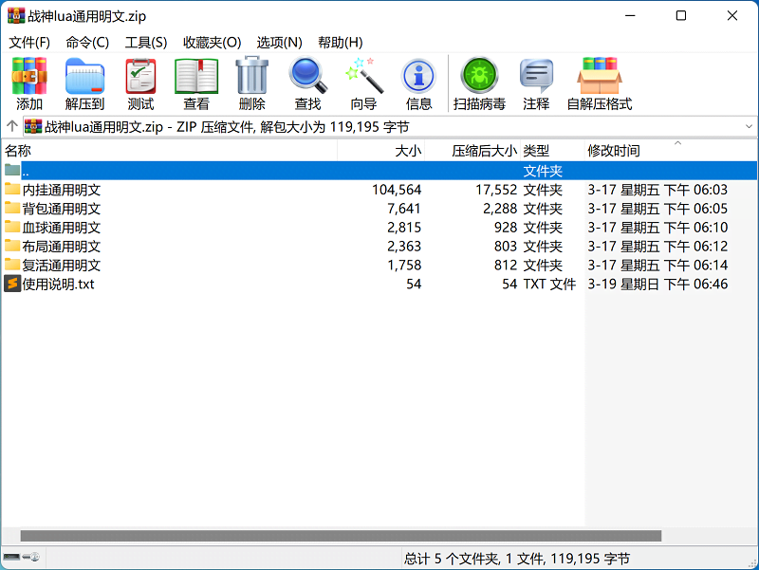The image size is (759, 570).
Task: Sort by the 大小 column header
Action: 408,150
